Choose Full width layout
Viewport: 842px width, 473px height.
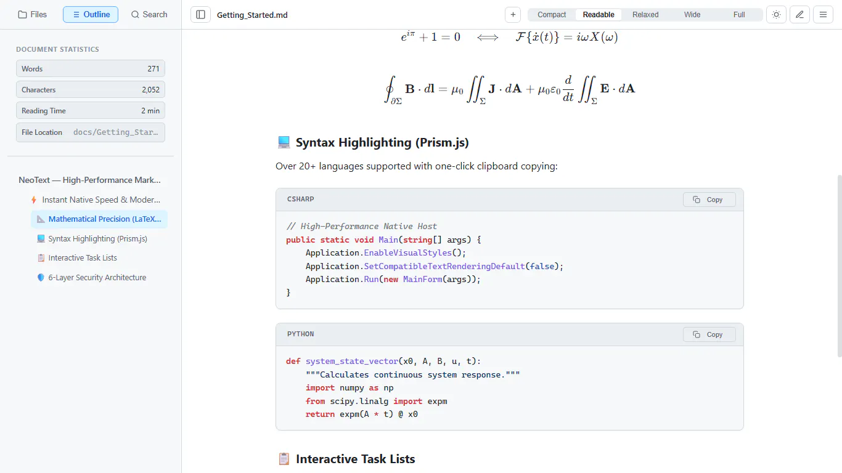coord(739,15)
